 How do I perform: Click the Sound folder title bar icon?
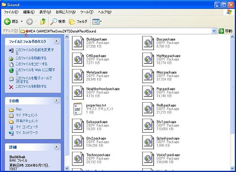[4, 5]
